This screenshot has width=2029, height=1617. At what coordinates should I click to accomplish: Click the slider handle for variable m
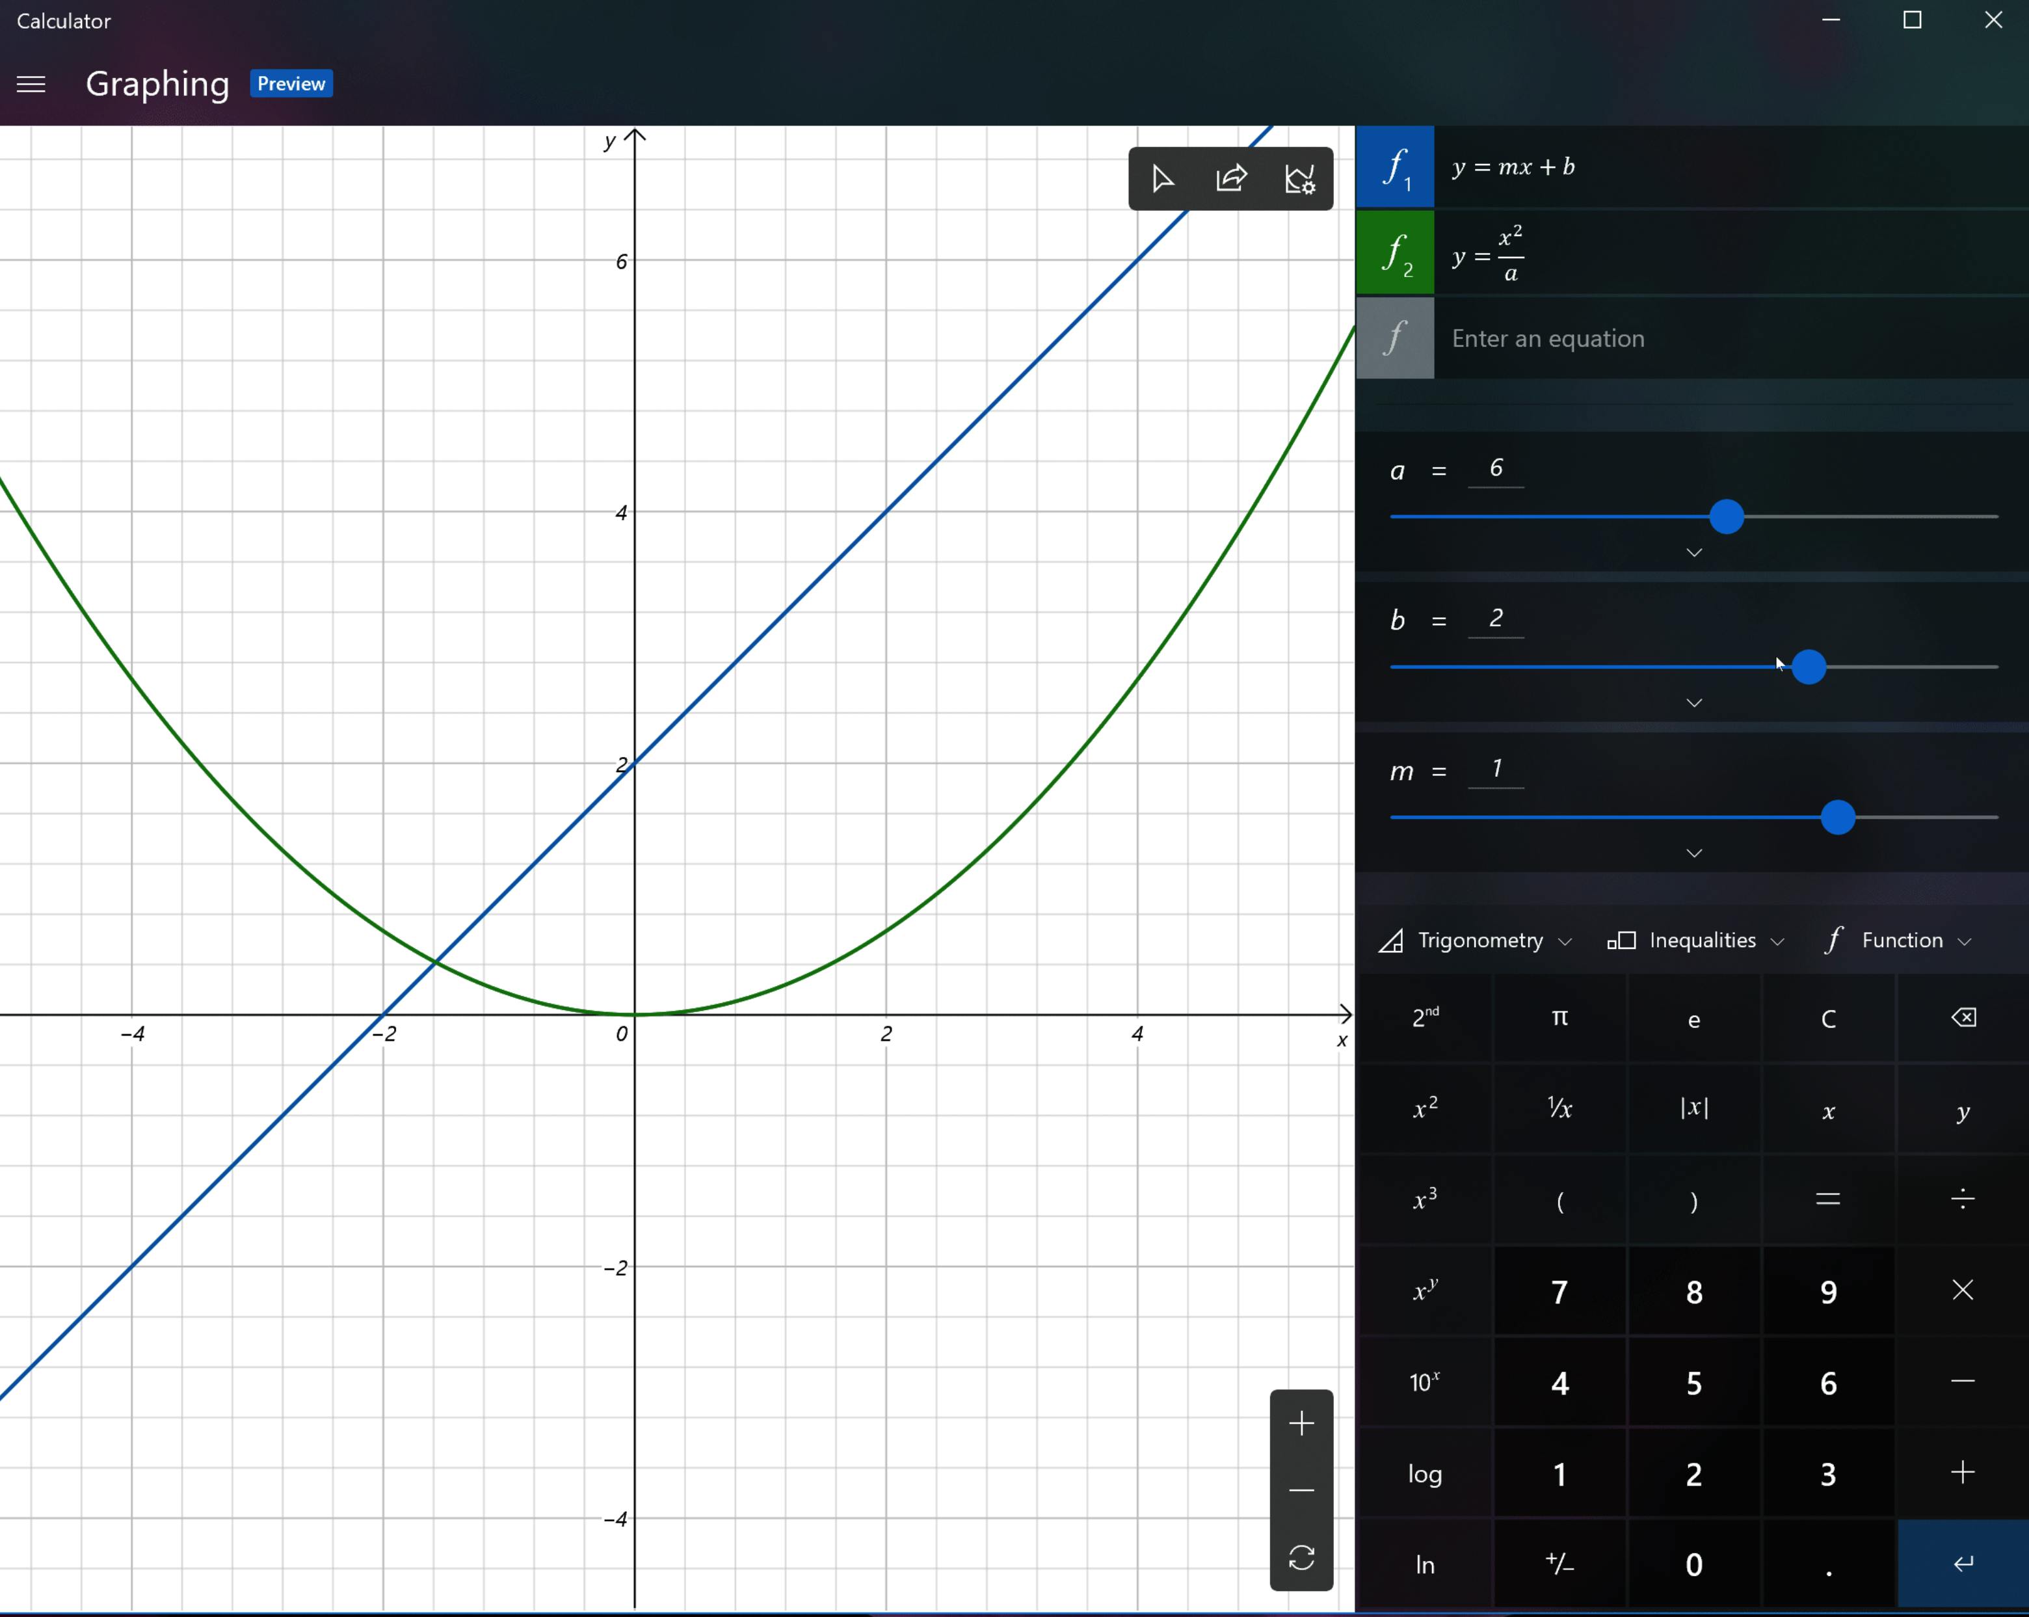(x=1837, y=817)
